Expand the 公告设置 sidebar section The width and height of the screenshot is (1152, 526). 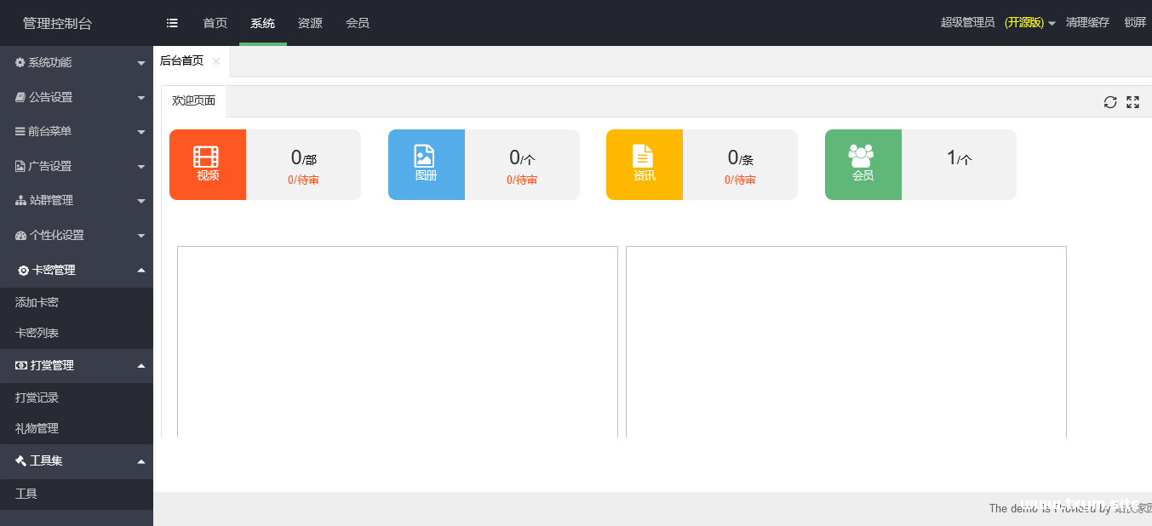coord(76,97)
